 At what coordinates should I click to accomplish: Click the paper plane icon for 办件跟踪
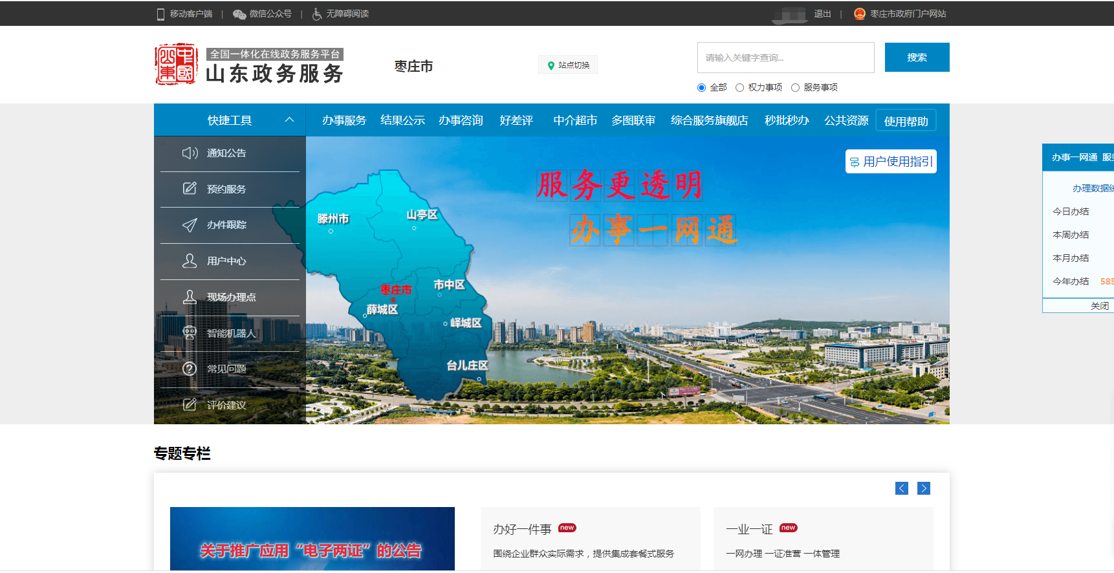[190, 225]
